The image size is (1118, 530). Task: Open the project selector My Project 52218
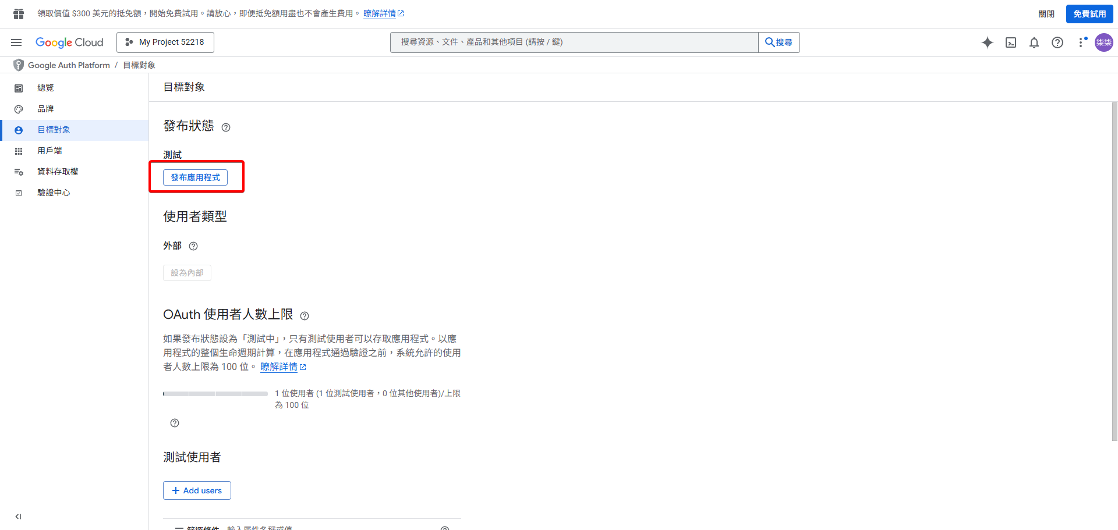tap(165, 42)
